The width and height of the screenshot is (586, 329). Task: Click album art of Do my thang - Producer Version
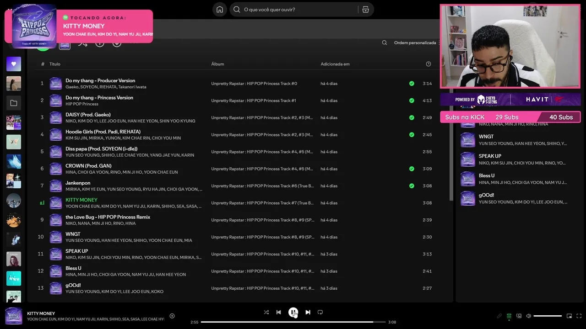(x=56, y=83)
